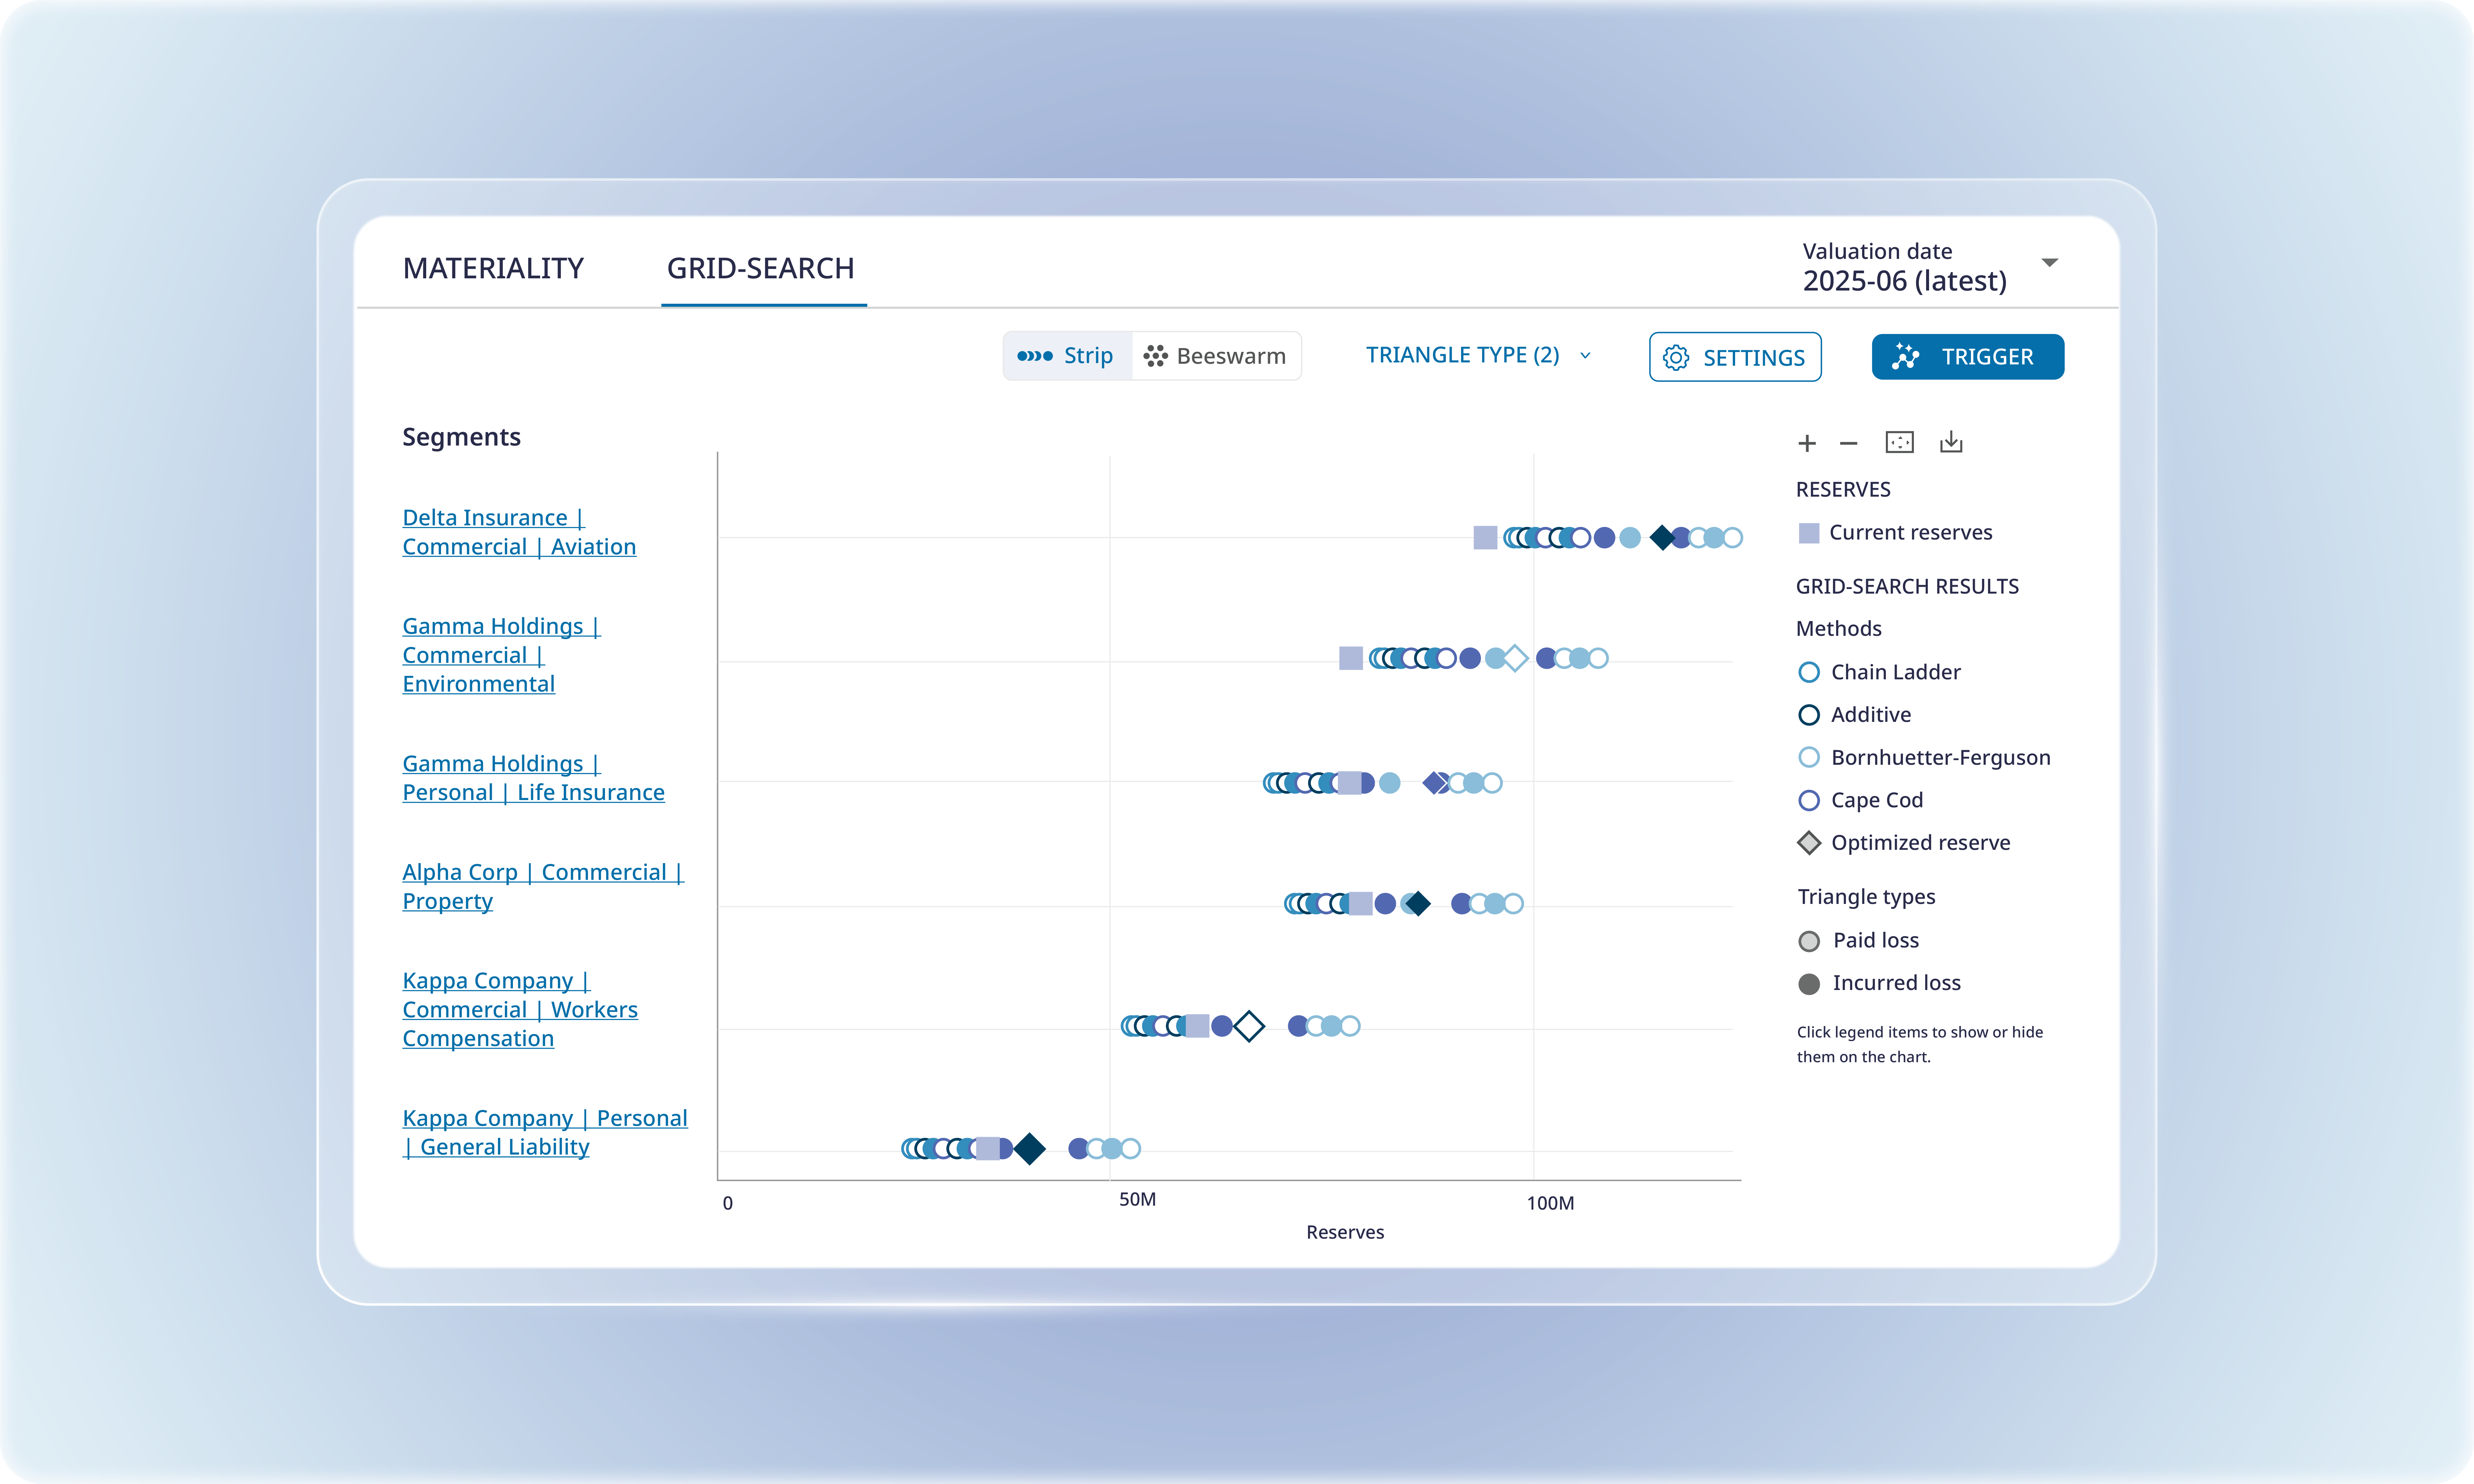Click Delta Aviation optimized reserve diamond

tap(1662, 538)
